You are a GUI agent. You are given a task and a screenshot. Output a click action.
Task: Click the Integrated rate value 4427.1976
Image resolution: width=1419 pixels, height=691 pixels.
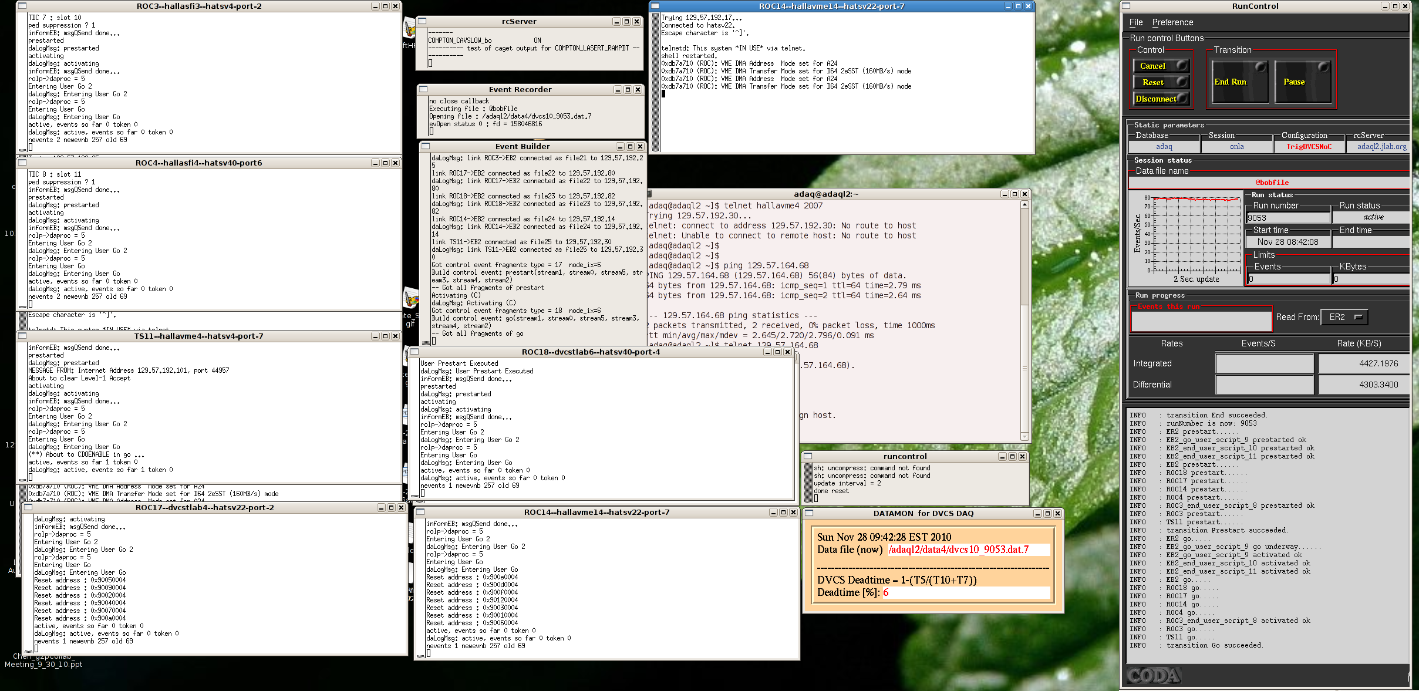[x=1364, y=363]
